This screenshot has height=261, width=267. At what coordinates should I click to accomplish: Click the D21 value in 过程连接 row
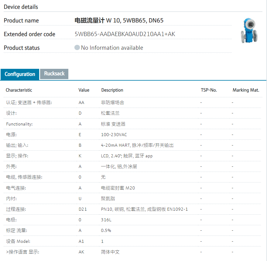tap(83, 209)
